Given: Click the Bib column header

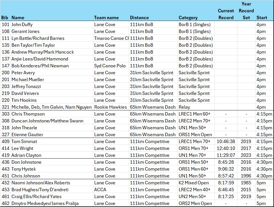Looking at the screenshot, I should (x=5, y=17).
